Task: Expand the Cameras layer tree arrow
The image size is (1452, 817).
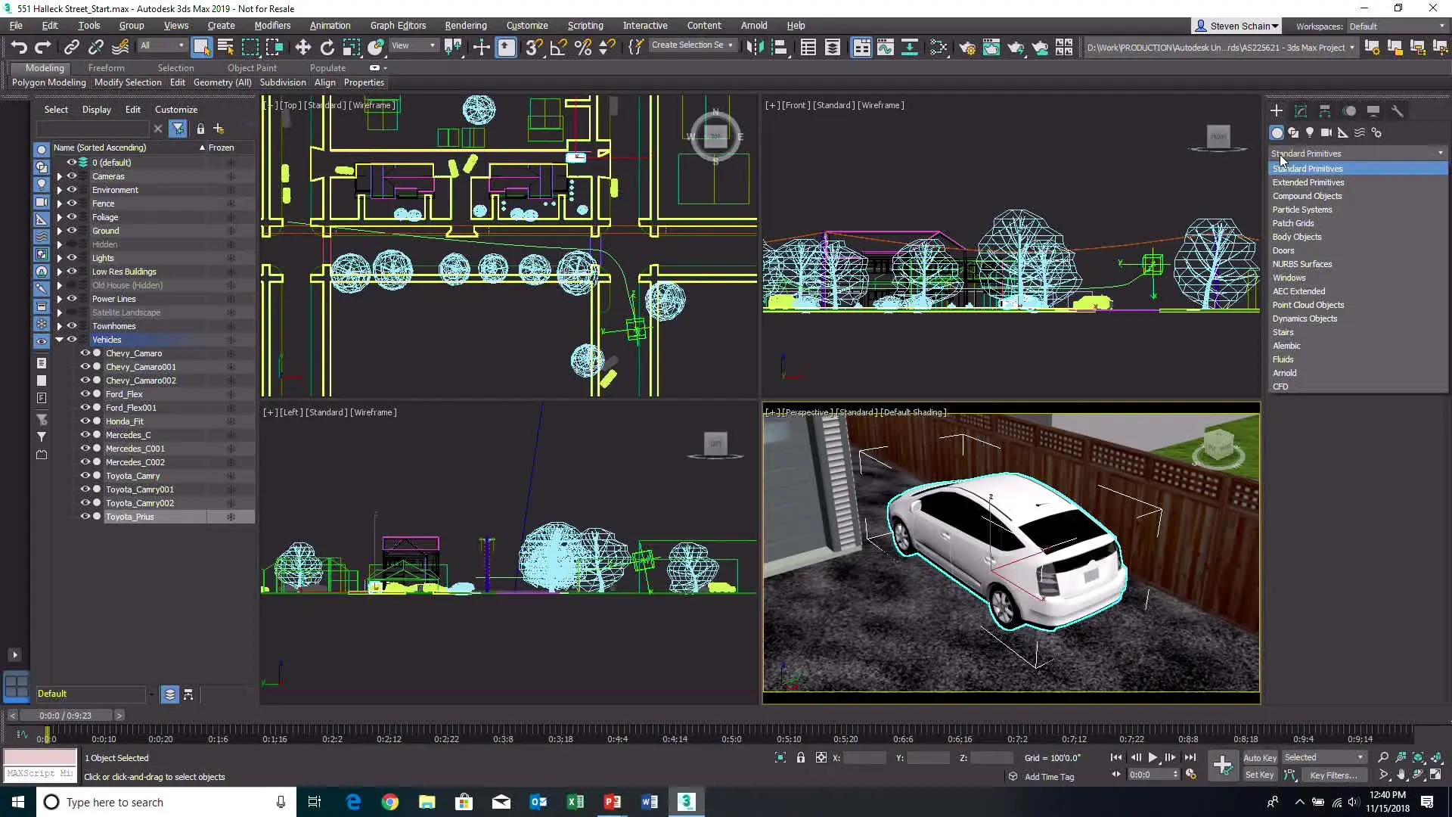Action: (x=59, y=176)
